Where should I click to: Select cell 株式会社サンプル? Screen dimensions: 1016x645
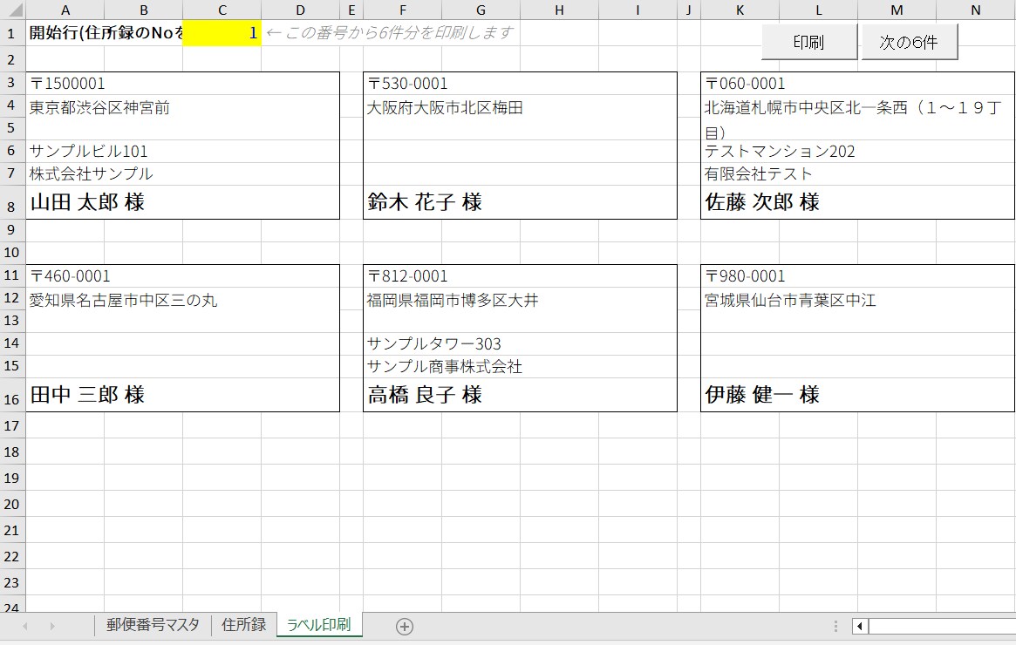183,173
